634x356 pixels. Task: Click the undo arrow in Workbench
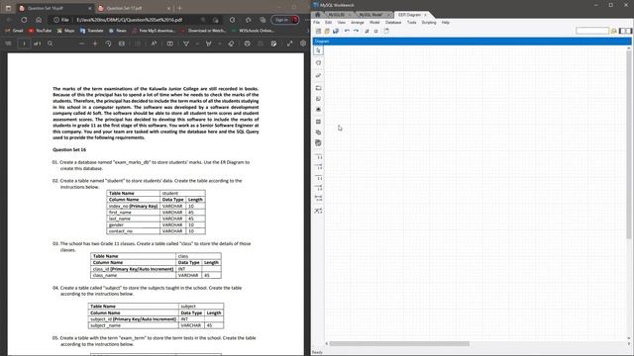(x=347, y=31)
